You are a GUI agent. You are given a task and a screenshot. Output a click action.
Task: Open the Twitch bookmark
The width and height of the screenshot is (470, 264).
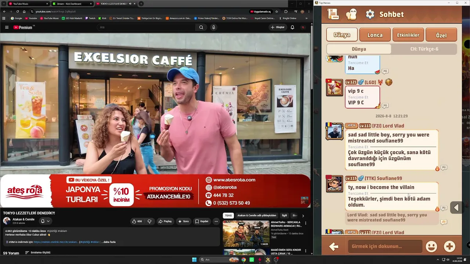click(90, 18)
